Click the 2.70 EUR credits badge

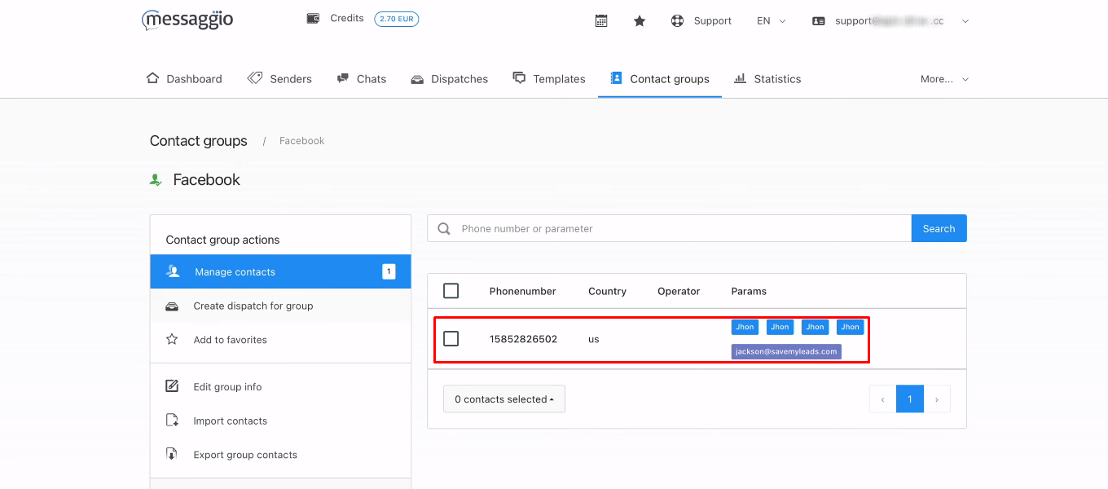pos(397,19)
